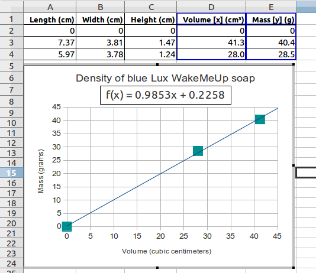Select highlighted row 15 header
Viewport: 316px width, 273px height.
11,173
